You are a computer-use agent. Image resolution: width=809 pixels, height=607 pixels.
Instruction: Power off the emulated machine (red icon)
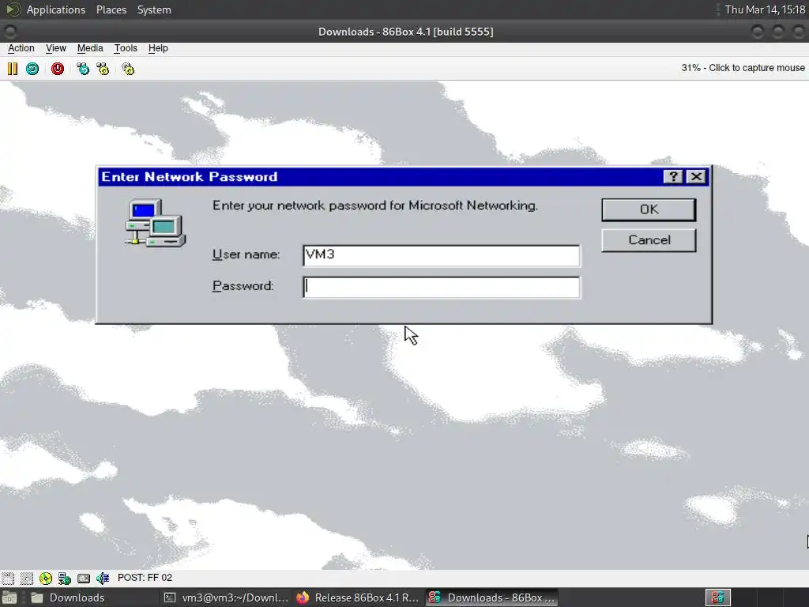click(x=57, y=69)
